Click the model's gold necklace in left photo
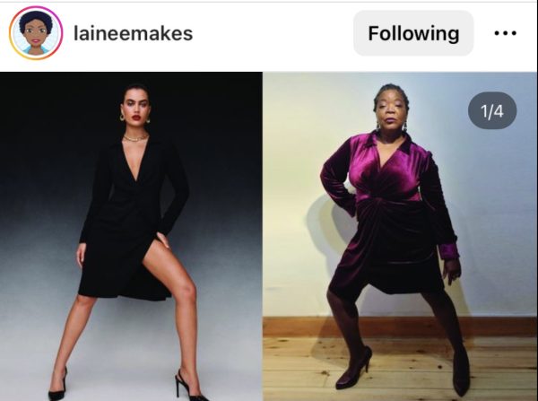 [x=136, y=138]
